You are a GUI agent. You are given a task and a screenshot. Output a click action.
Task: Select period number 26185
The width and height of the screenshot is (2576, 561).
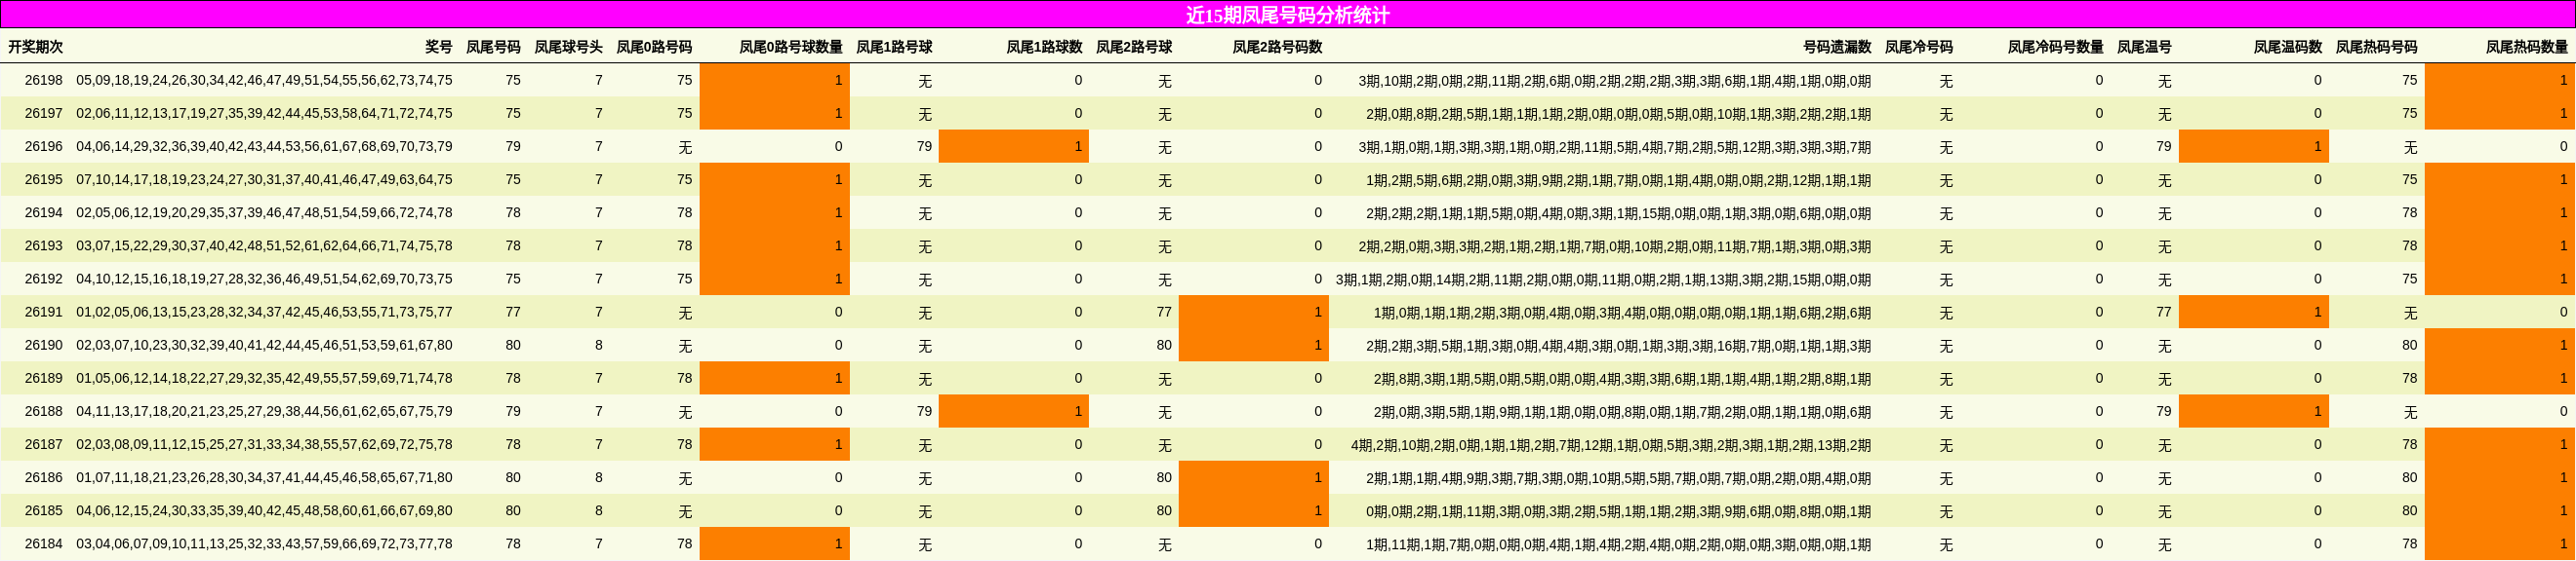click(x=44, y=510)
